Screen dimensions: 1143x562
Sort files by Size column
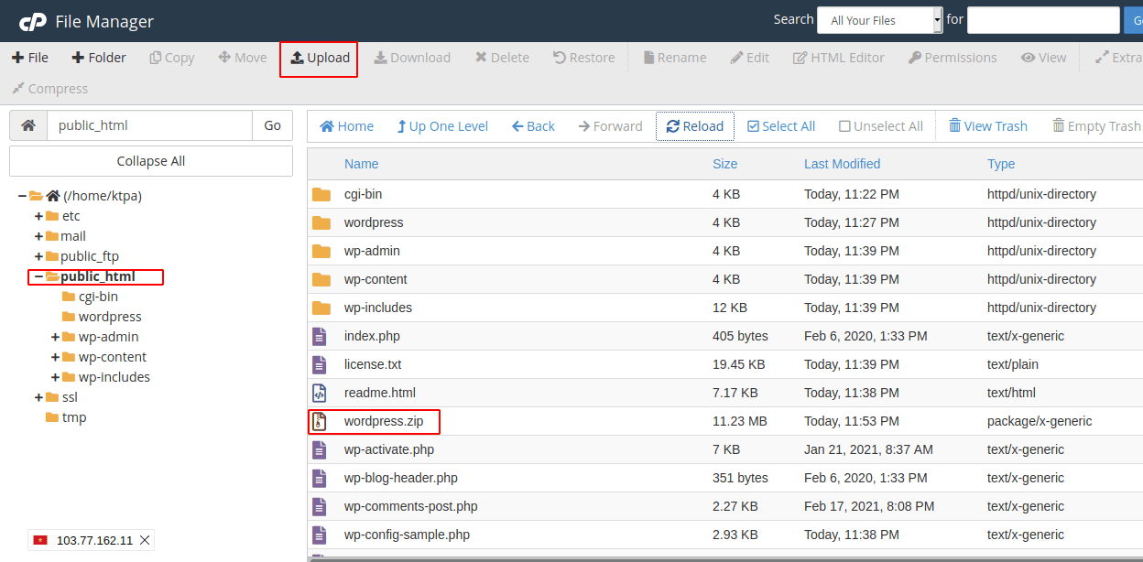coord(724,164)
